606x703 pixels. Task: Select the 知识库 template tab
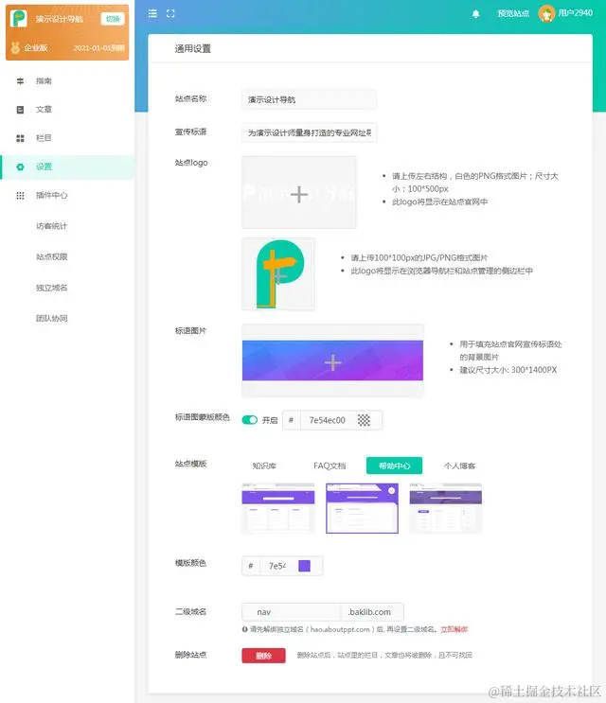[x=264, y=466]
